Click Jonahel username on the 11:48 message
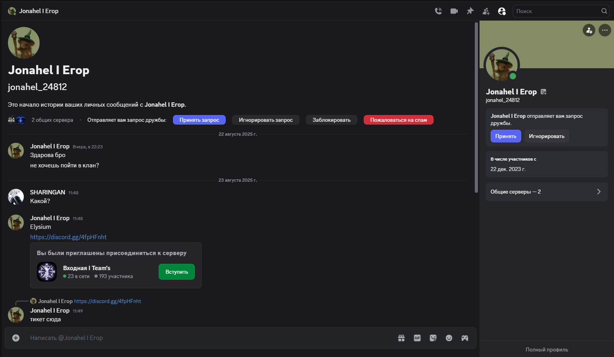 (50, 218)
